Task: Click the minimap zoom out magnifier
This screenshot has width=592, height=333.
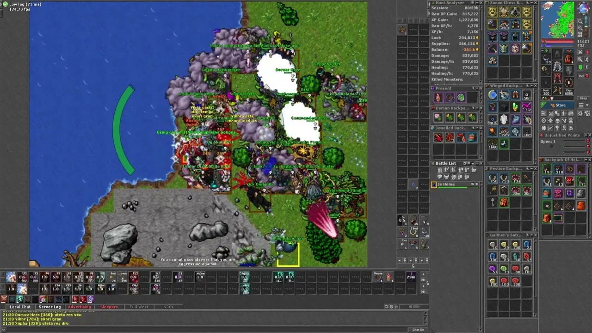Action: (580, 21)
